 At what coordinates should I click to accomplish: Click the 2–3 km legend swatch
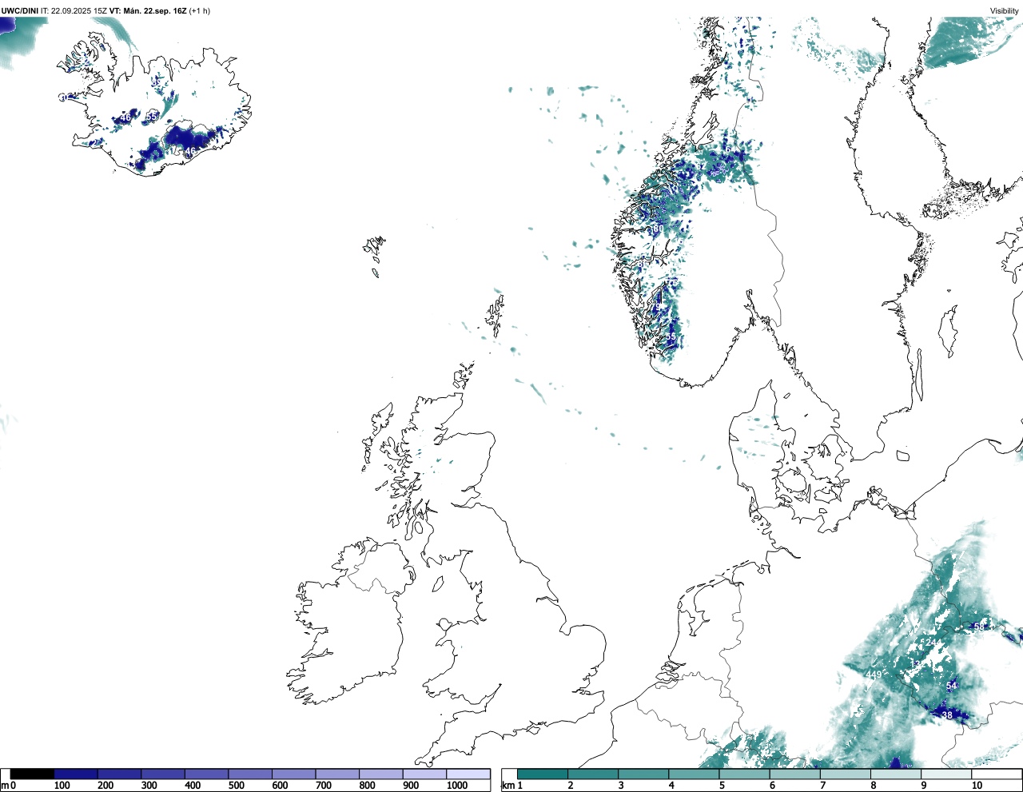click(x=593, y=774)
